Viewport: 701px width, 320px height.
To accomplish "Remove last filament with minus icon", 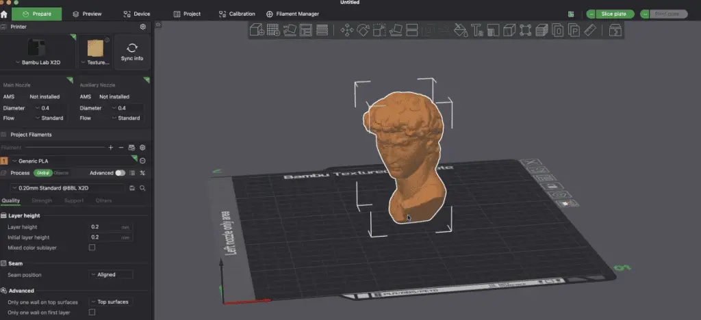I will coord(121,147).
